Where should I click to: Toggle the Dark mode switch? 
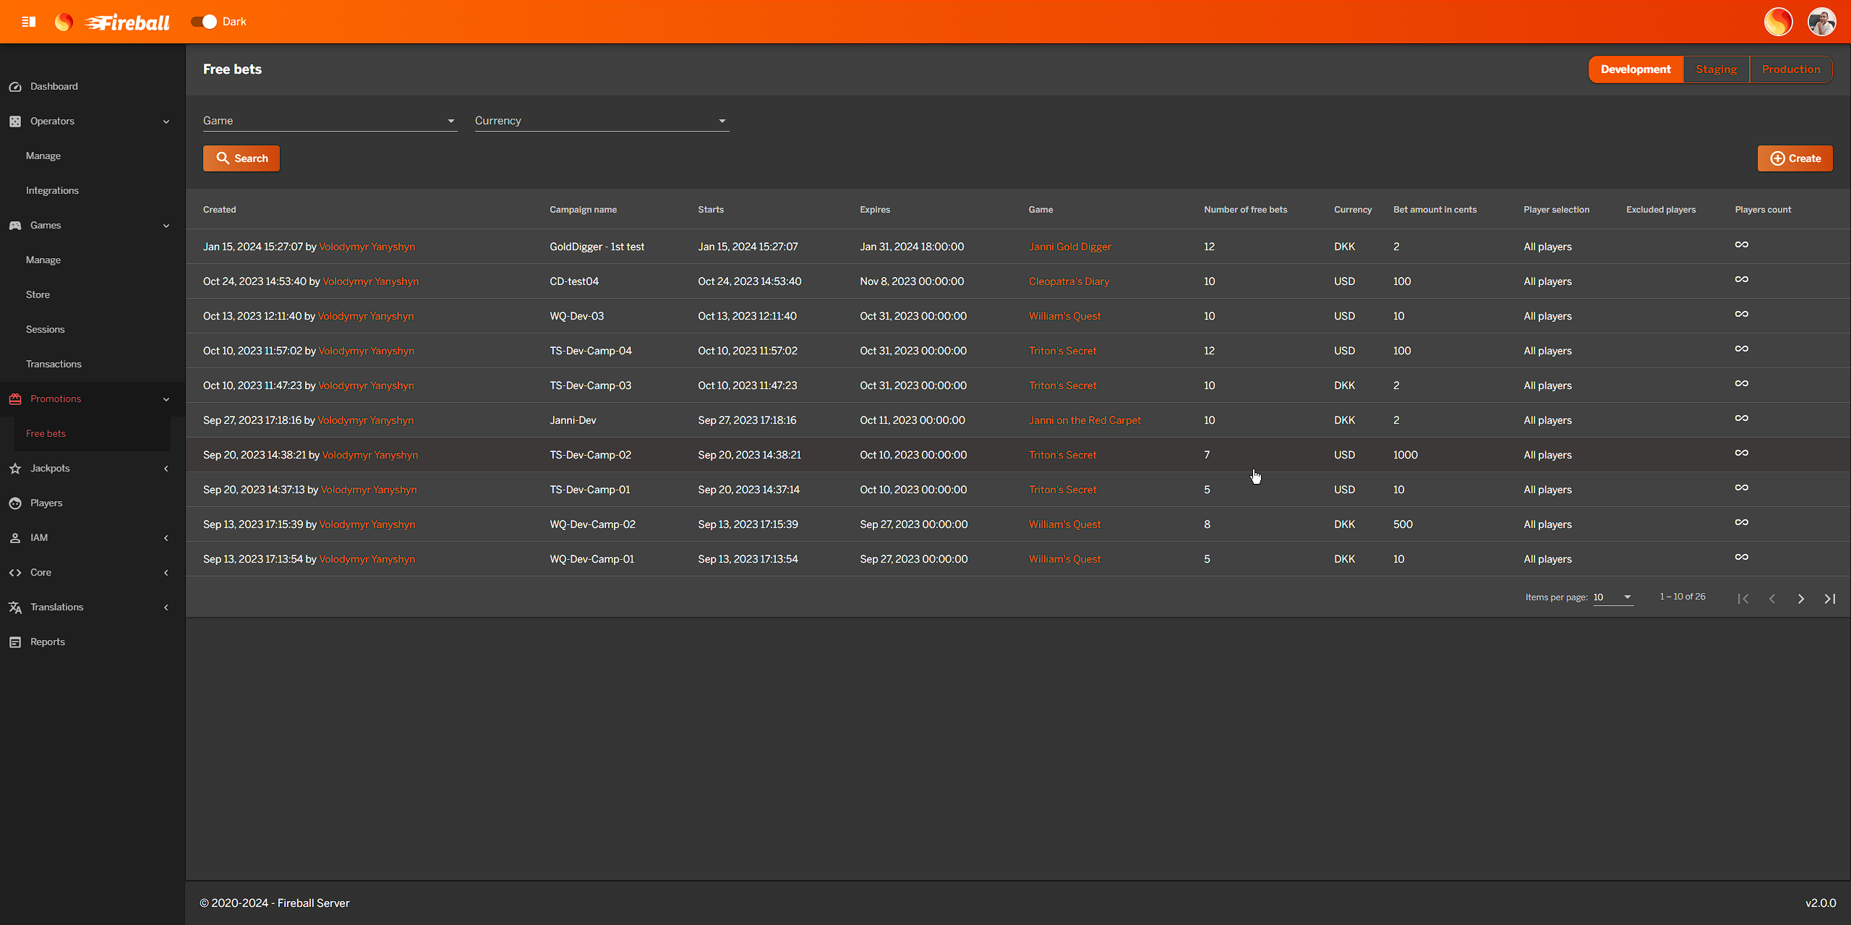(204, 22)
